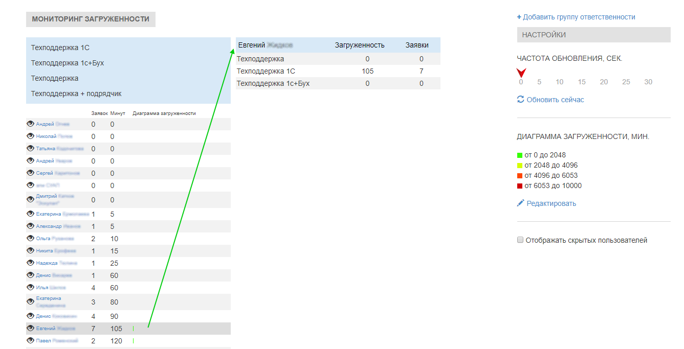Toggle visibility of Евгений in the list
The width and height of the screenshot is (684, 349).
pyautogui.click(x=30, y=329)
